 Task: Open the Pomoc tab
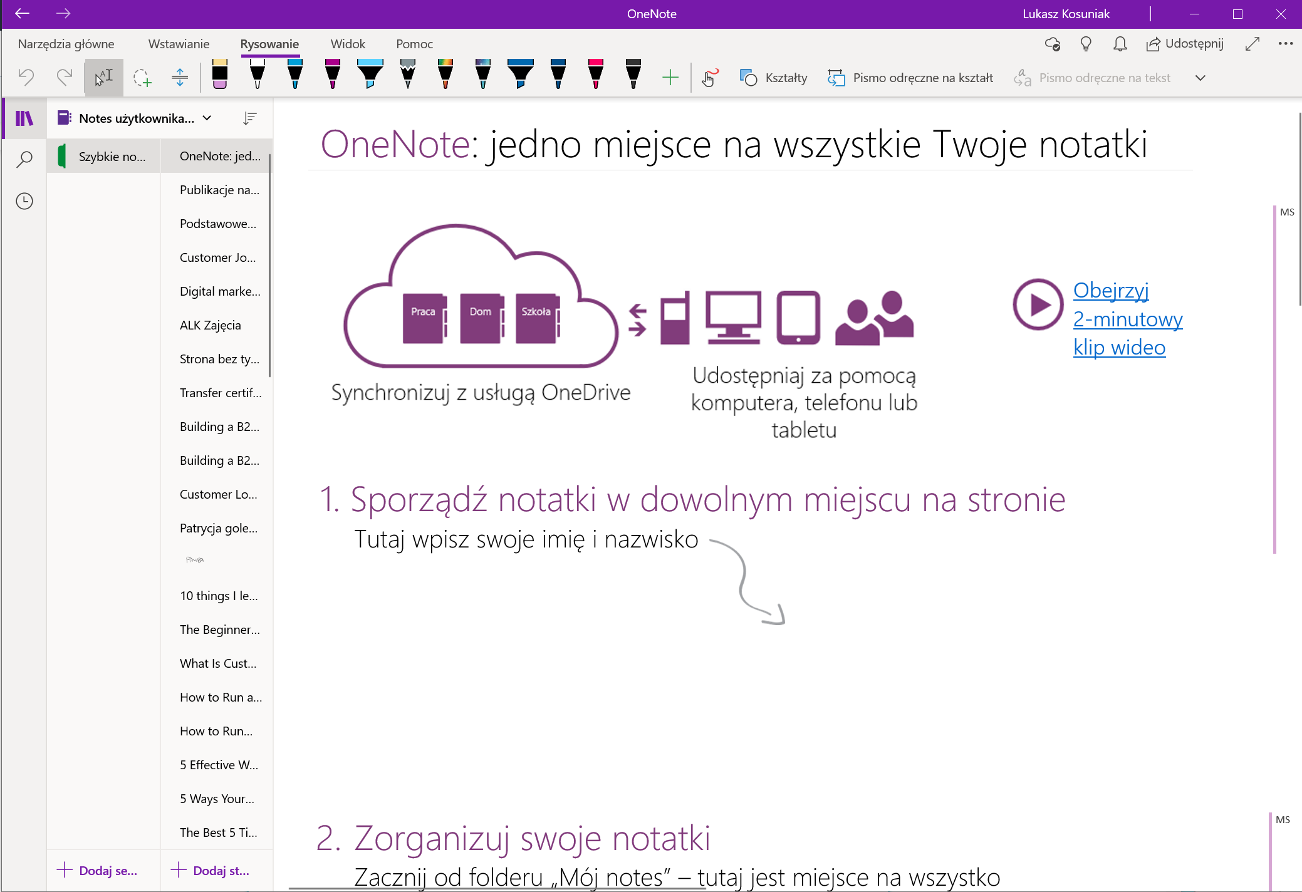point(414,44)
